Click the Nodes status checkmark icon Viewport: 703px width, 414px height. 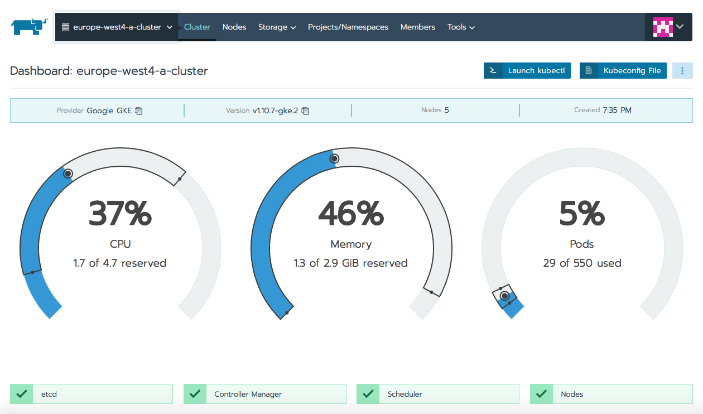(541, 394)
